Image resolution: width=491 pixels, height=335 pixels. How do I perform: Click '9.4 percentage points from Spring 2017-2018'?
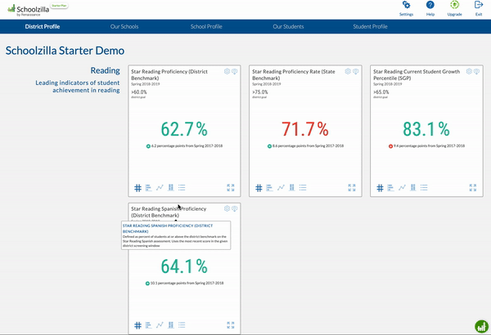[x=429, y=145]
